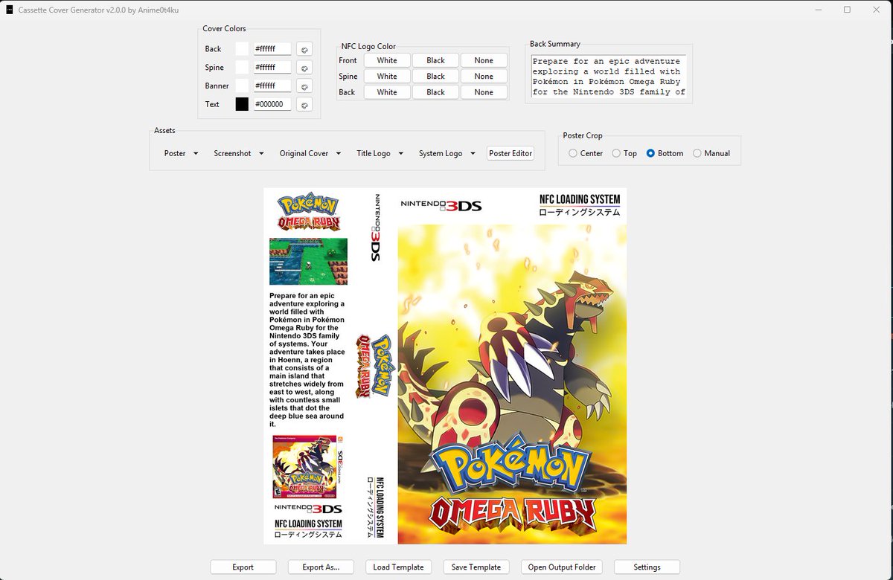Click NFC Loading System logo on front banner
Viewport: 893px width, 580px height.
580,205
